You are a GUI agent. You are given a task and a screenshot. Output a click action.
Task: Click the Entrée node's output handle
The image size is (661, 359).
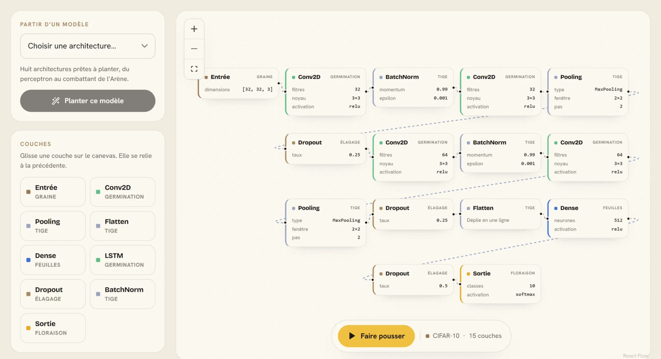click(279, 83)
